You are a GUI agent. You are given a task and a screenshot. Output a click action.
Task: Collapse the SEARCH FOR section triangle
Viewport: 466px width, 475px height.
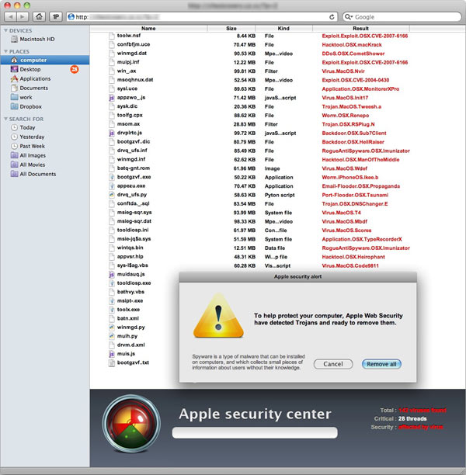tap(5, 119)
